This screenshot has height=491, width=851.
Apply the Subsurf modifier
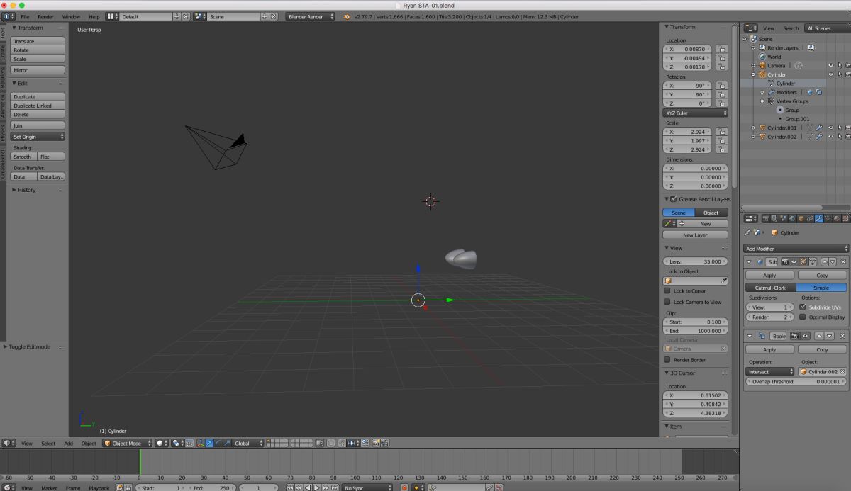pyautogui.click(x=769, y=275)
